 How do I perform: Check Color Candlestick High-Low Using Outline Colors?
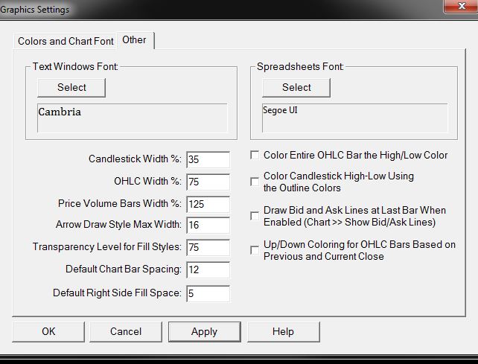coord(255,182)
